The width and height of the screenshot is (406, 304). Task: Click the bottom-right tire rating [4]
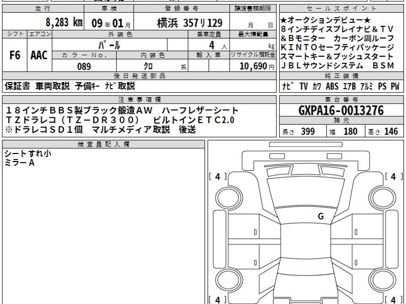tap(393, 300)
